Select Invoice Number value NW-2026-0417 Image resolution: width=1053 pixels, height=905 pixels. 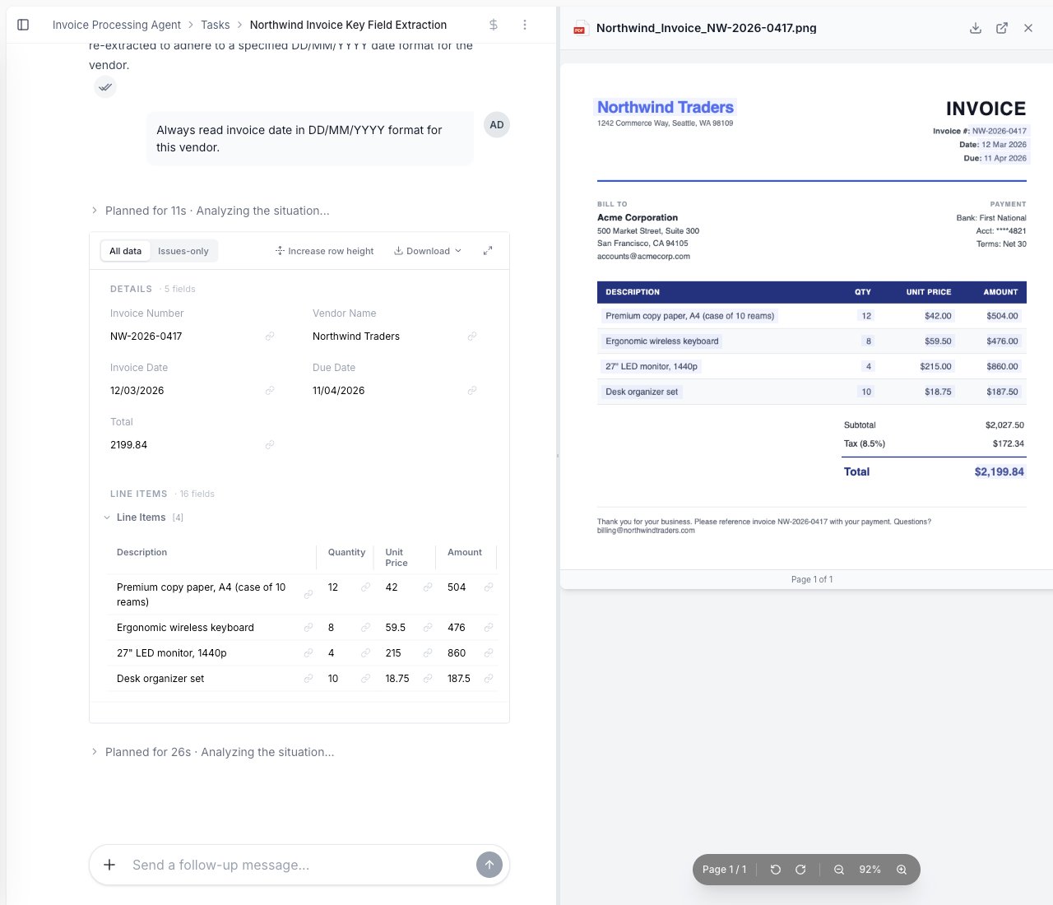146,336
